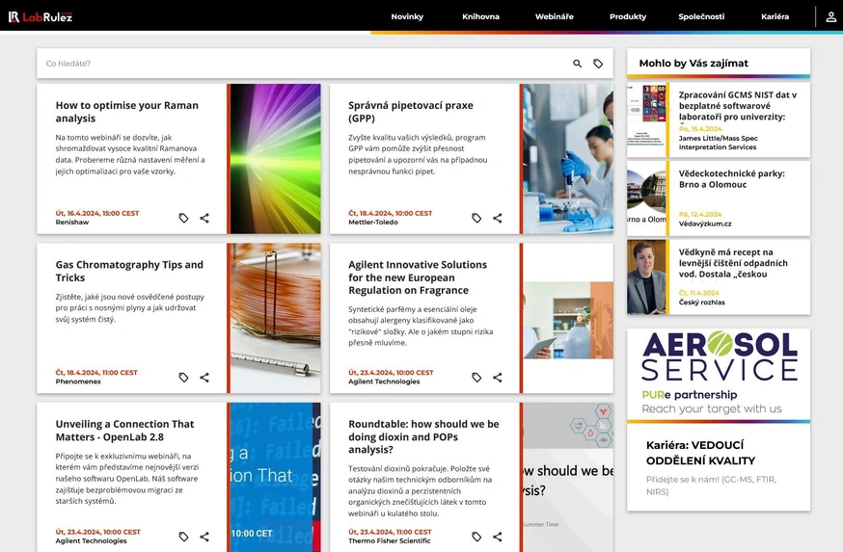Share the Raman analysis webinar

click(204, 218)
